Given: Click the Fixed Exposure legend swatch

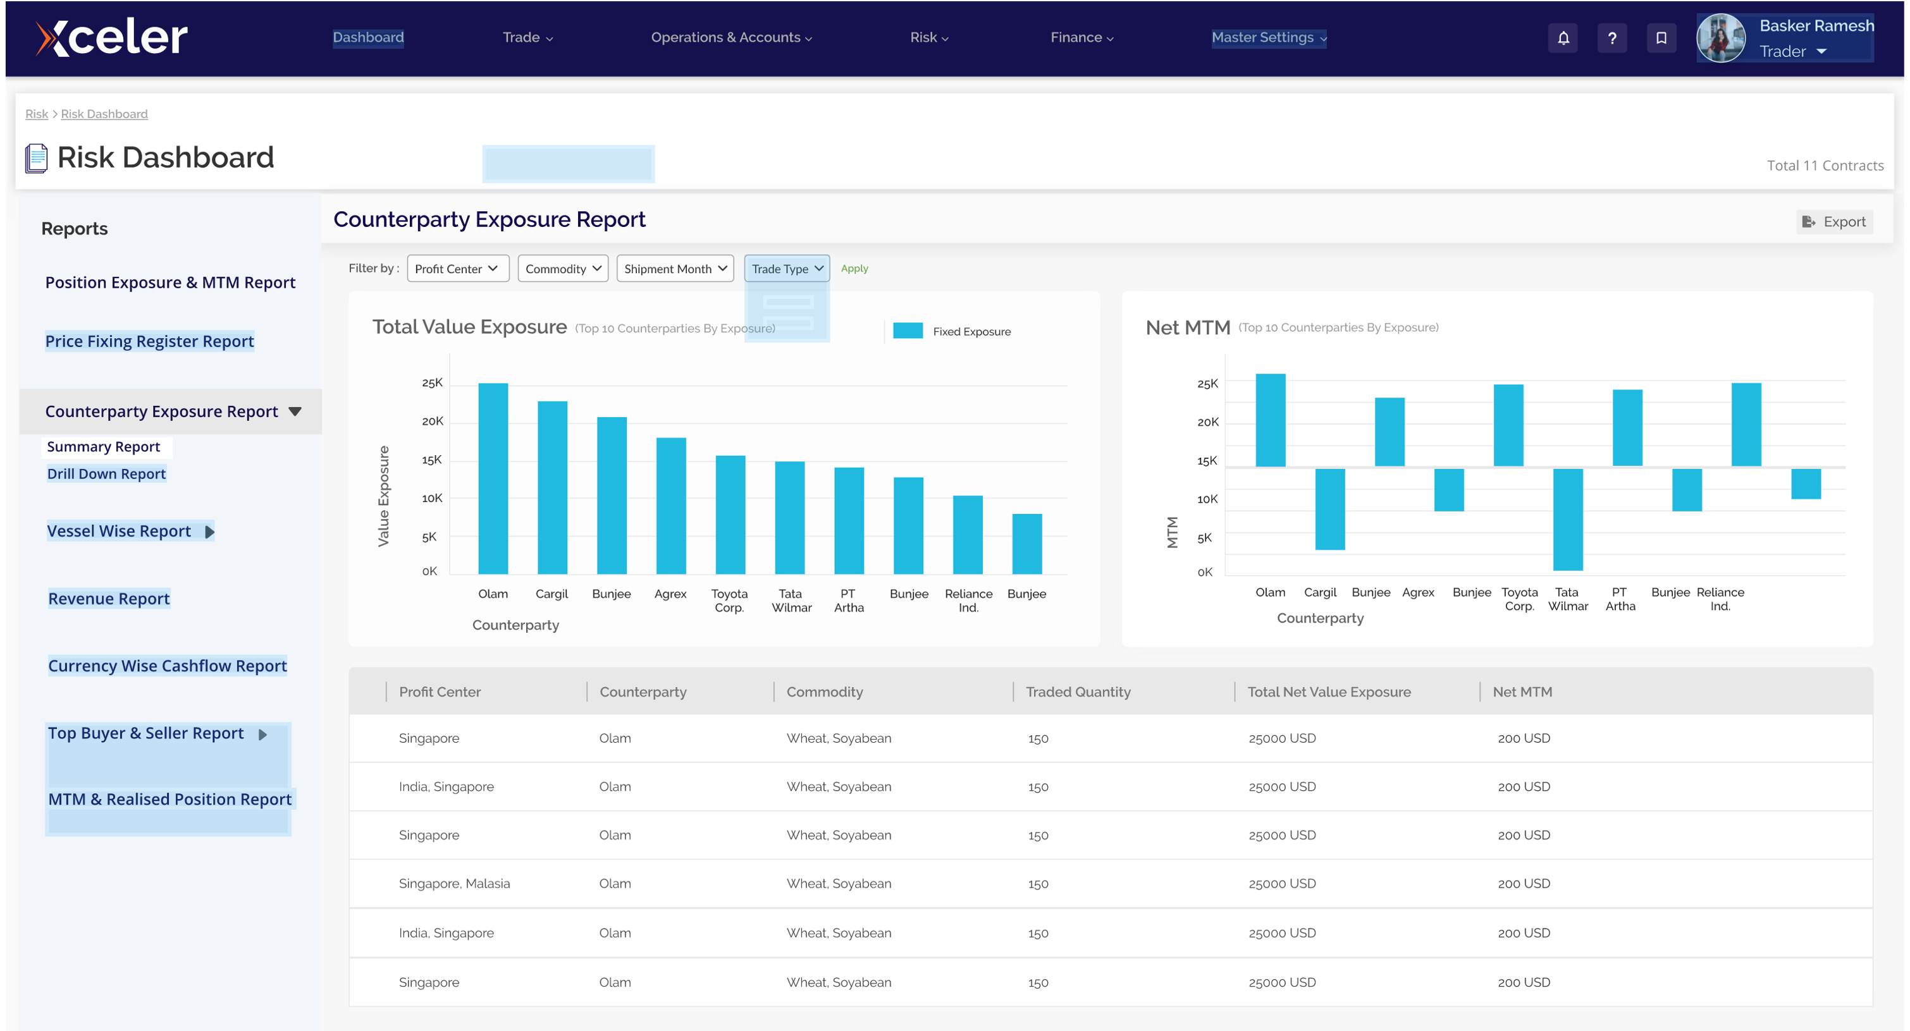Looking at the screenshot, I should 908,331.
